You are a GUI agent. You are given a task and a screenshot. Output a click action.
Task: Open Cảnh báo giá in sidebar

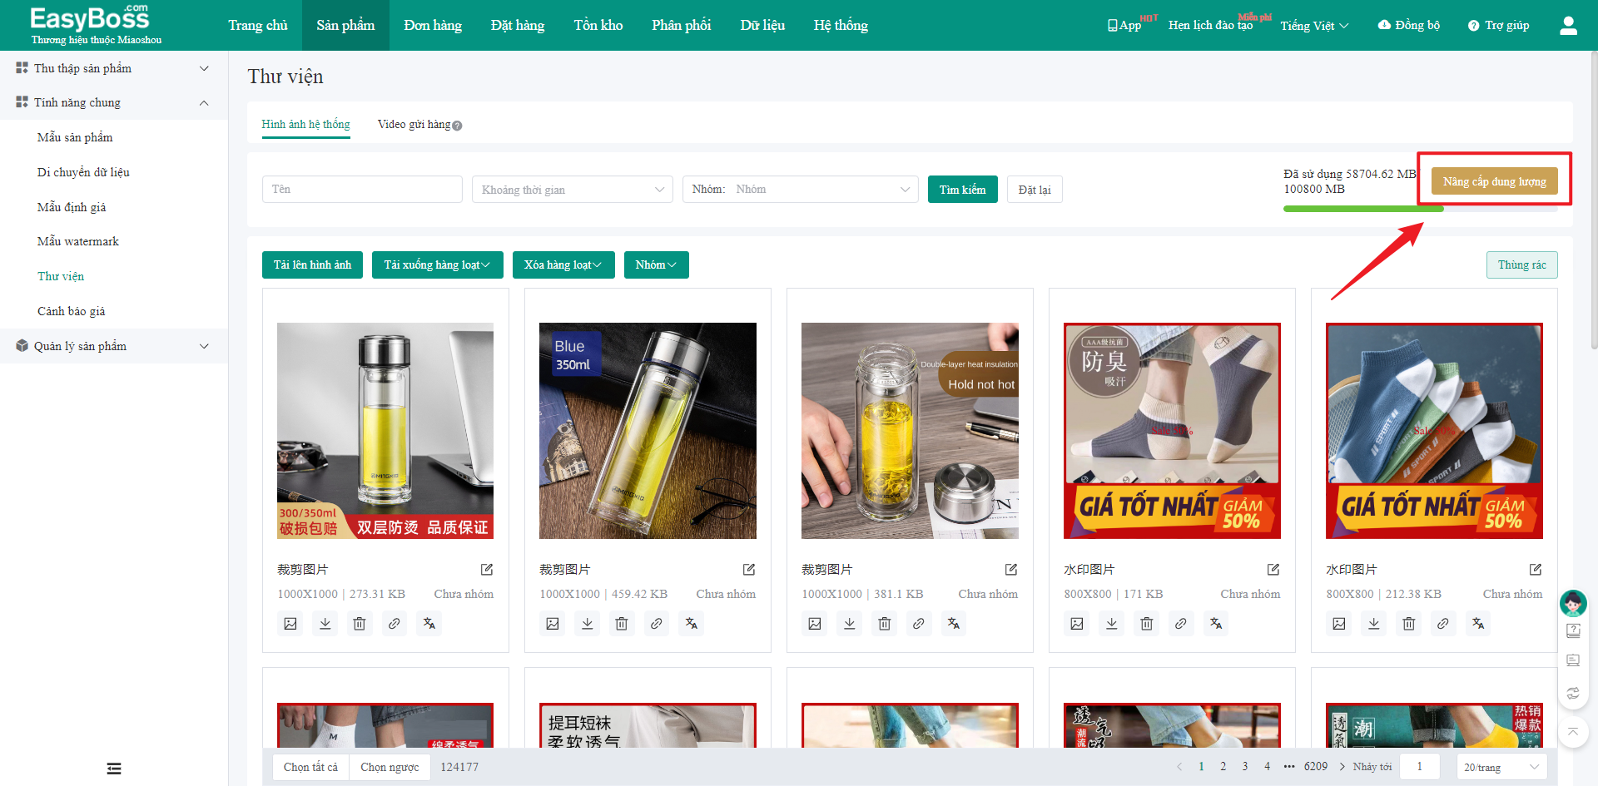72,311
